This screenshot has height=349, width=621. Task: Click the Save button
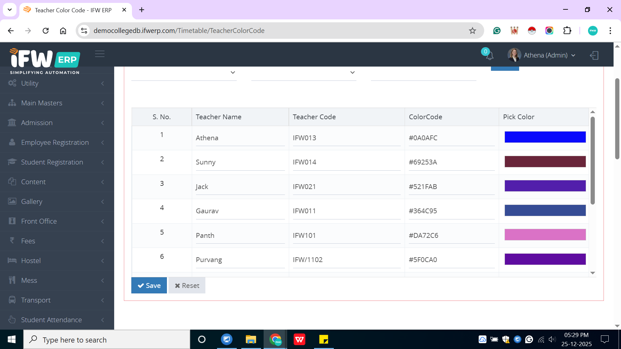tap(149, 285)
